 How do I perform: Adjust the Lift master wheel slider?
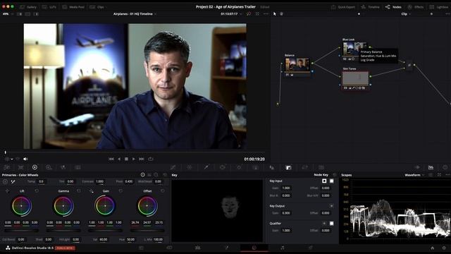coord(21,231)
